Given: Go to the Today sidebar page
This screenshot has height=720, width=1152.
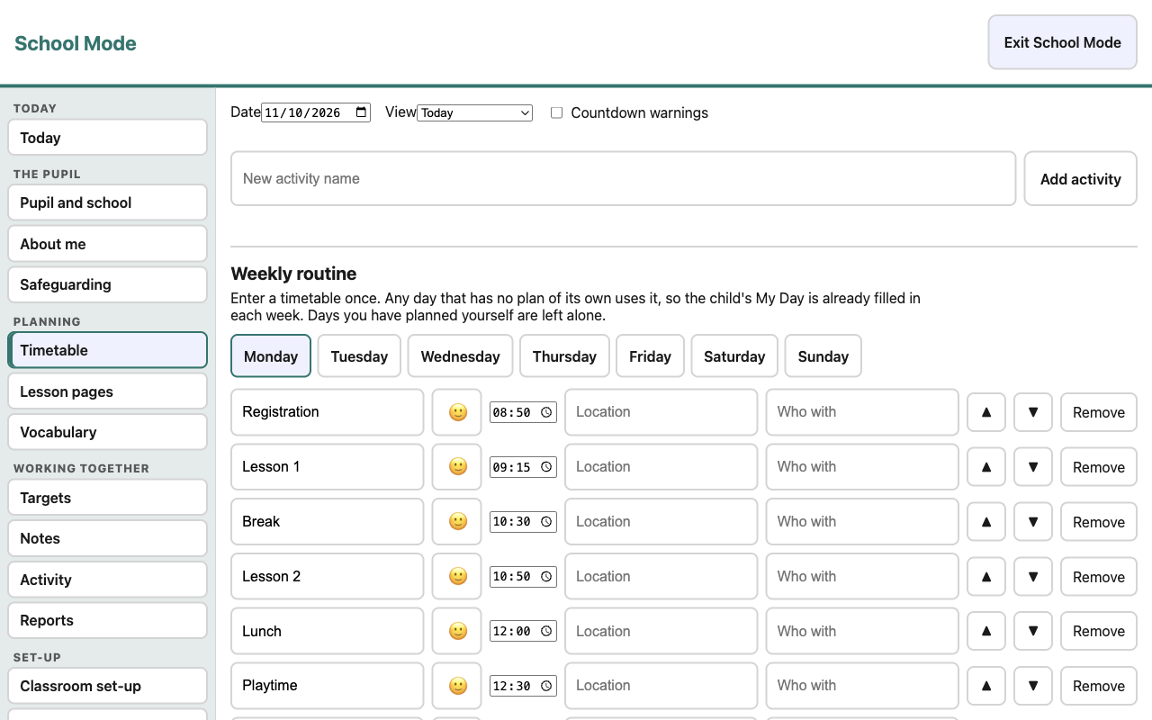Looking at the screenshot, I should [x=107, y=138].
